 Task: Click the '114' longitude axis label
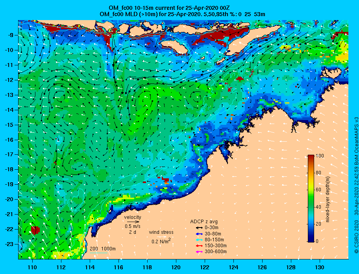[x=90, y=267]
